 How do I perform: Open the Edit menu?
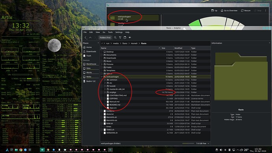click(x=91, y=32)
